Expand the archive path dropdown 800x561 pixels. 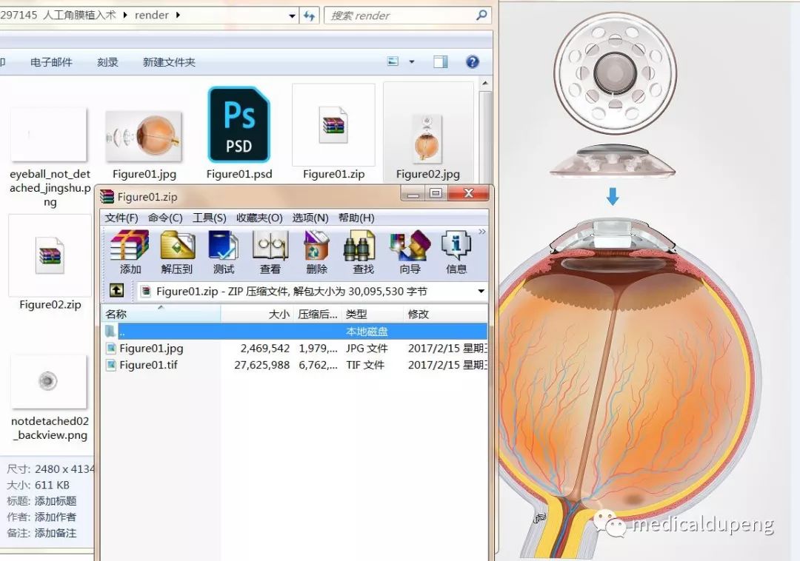click(481, 292)
